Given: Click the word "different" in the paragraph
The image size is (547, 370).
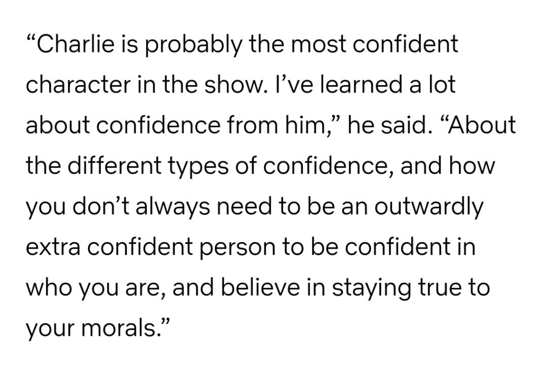Looking at the screenshot, I should [x=109, y=167].
